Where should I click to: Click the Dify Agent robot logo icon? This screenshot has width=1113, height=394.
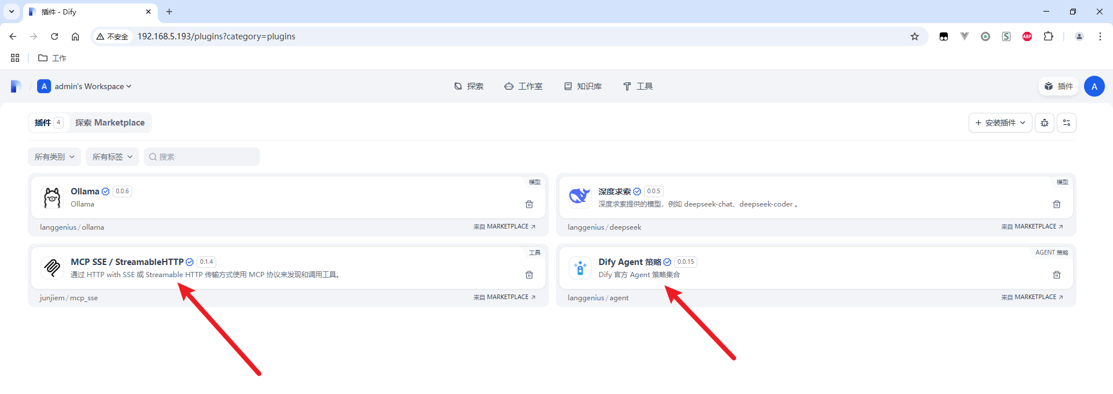[580, 268]
